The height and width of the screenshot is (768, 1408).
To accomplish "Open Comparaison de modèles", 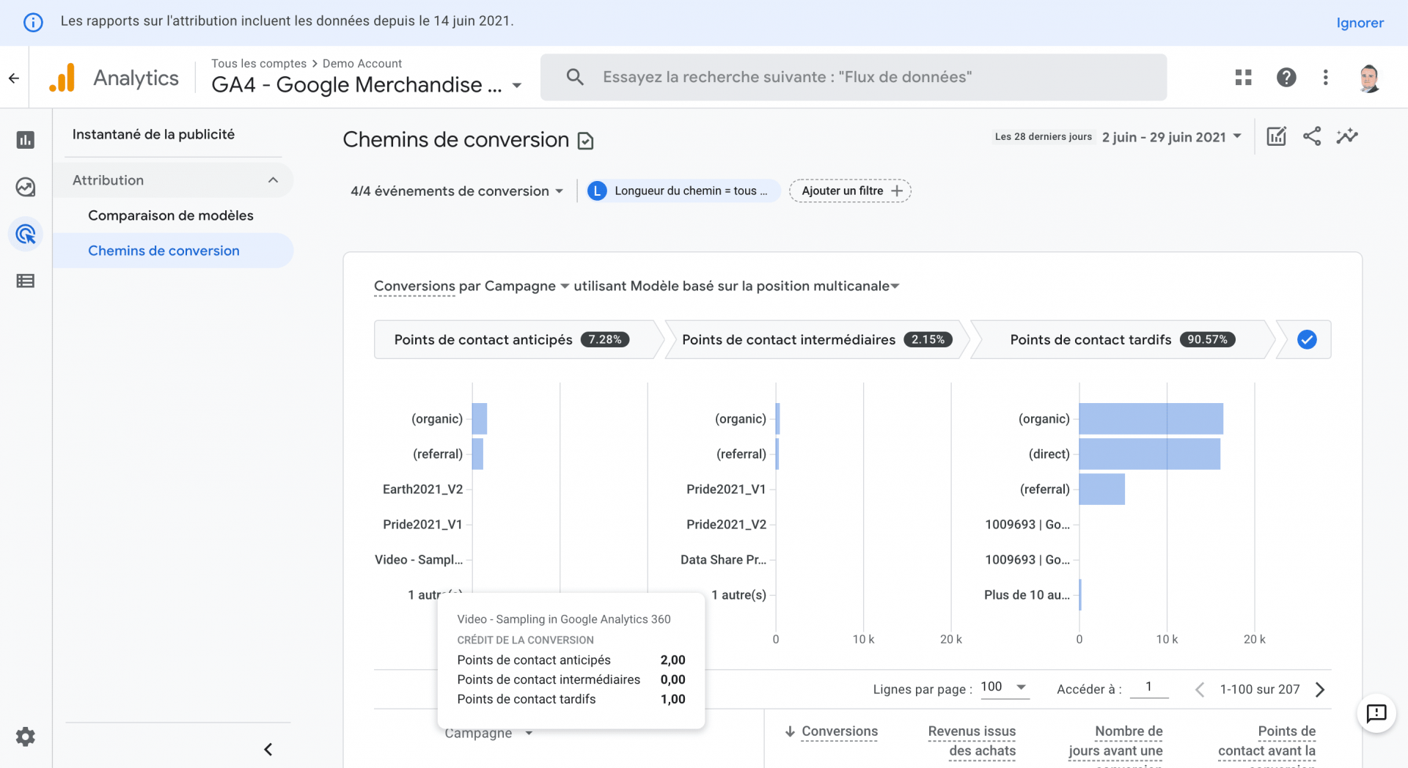I will [x=171, y=215].
